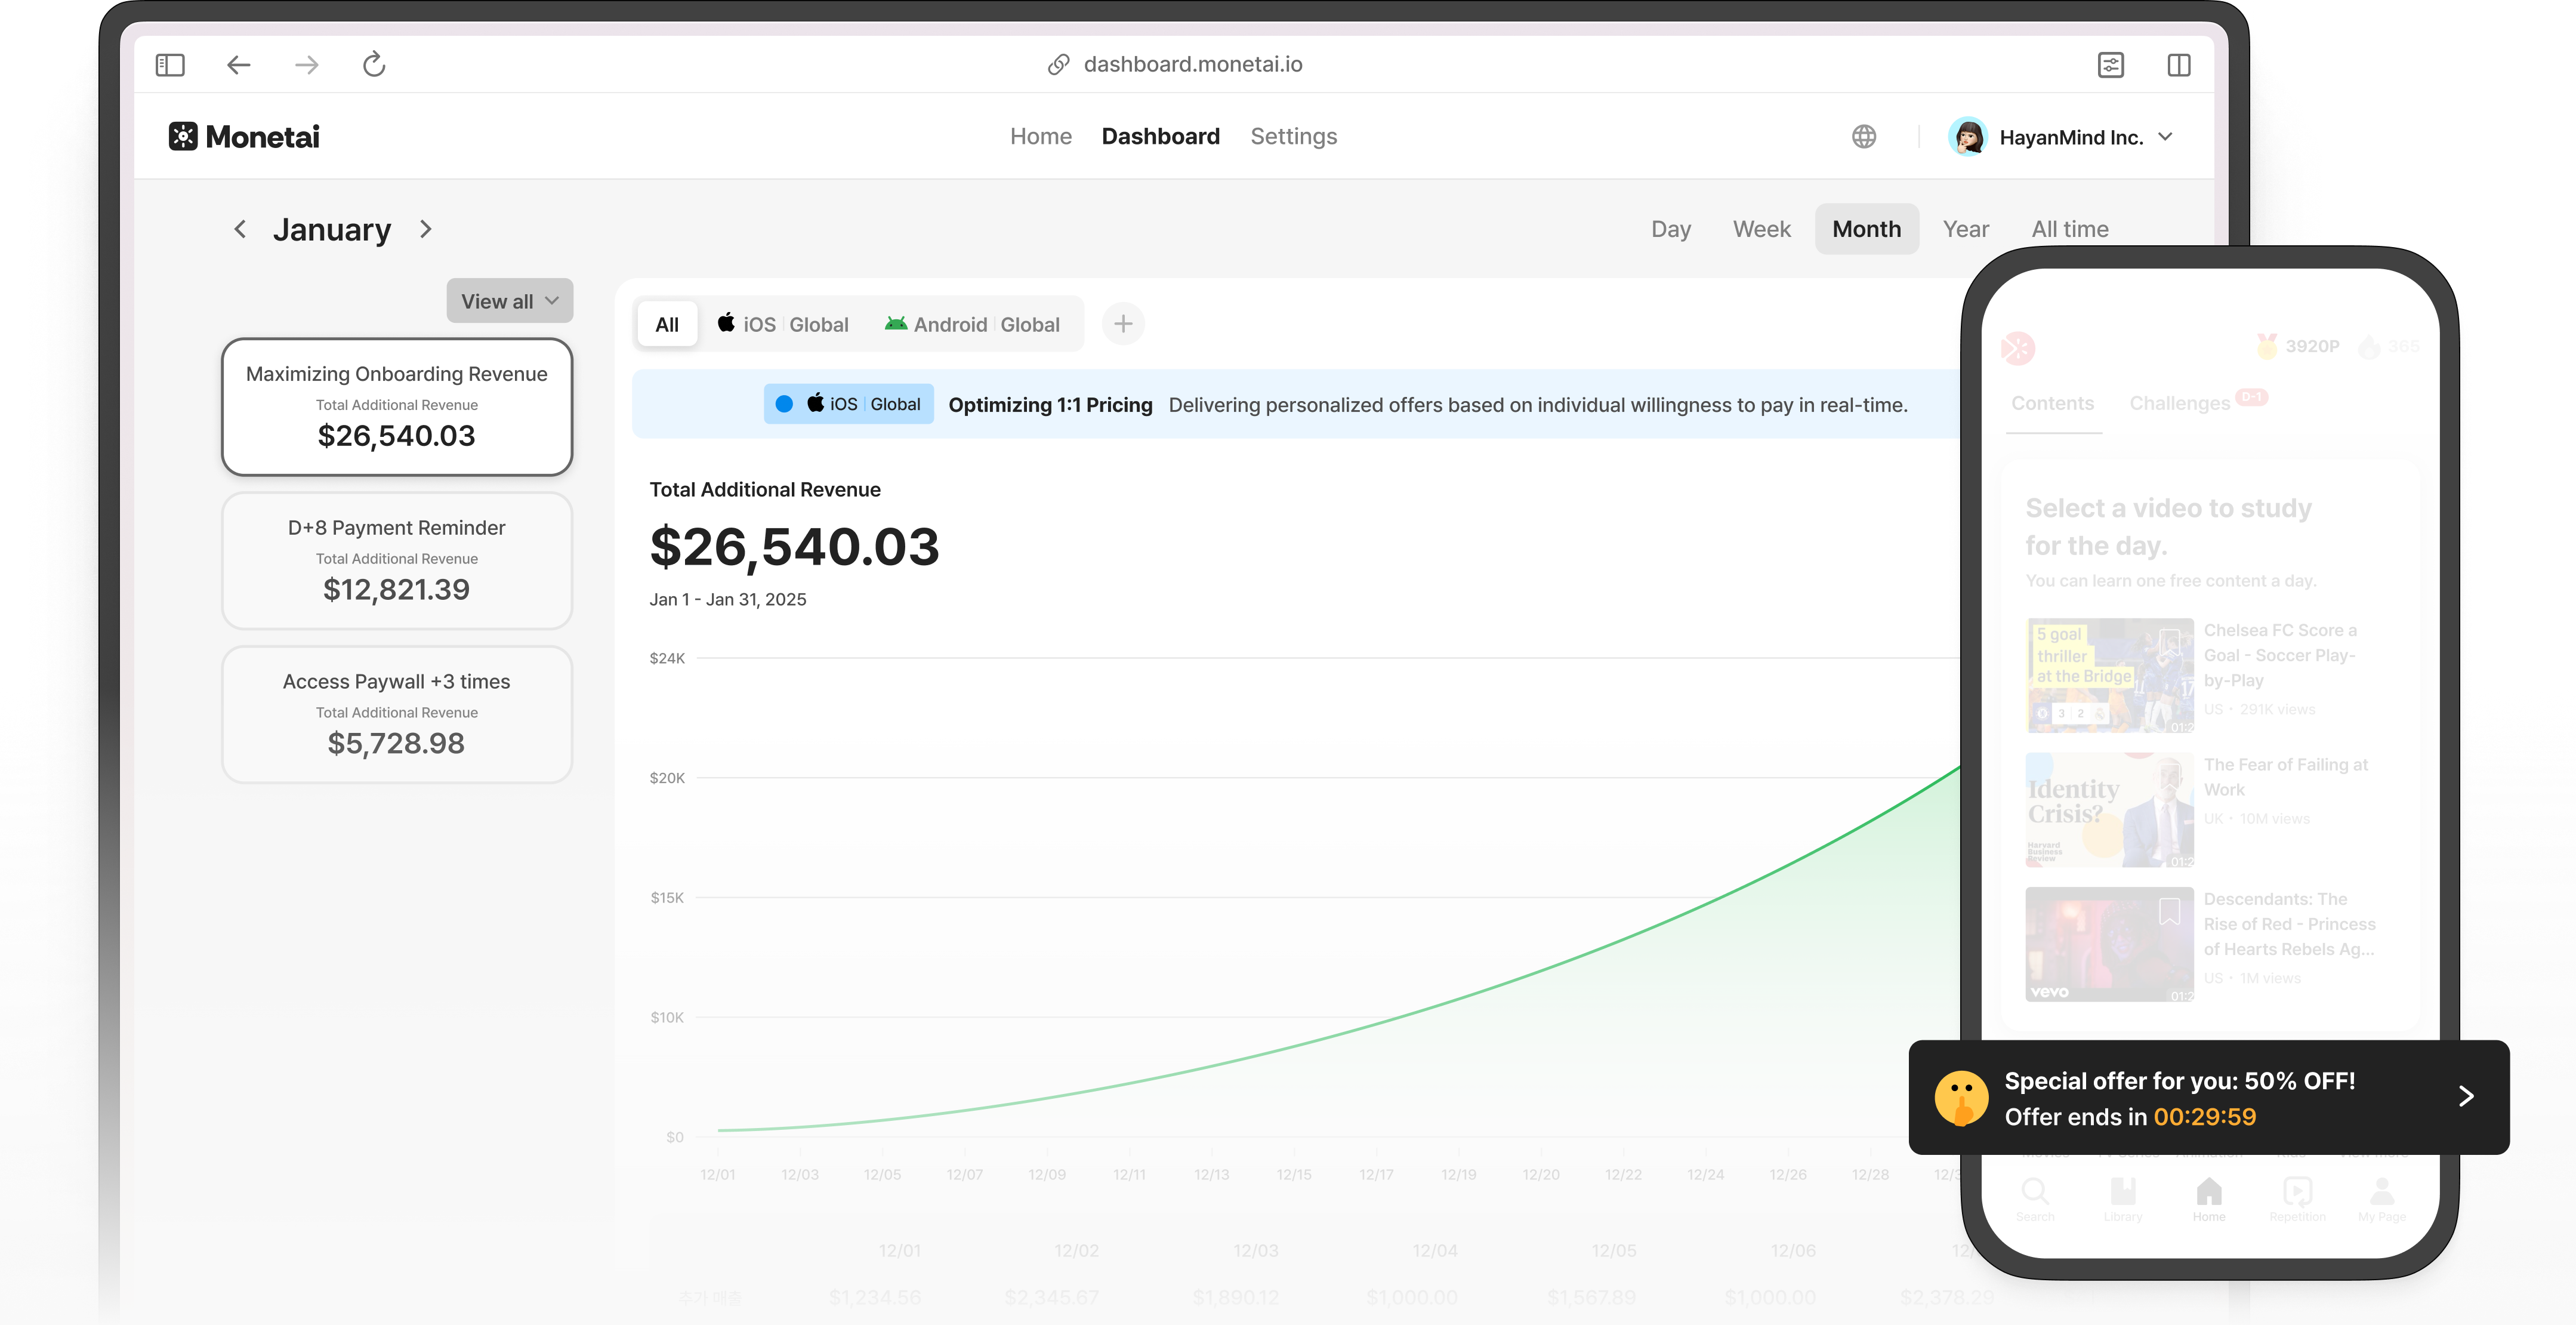The image size is (2576, 1325).
Task: Open the View all dropdown
Action: point(509,301)
